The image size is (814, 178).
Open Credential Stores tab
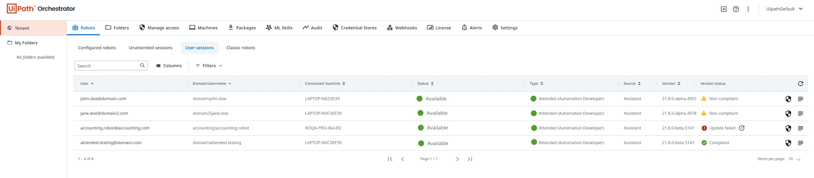(x=355, y=28)
